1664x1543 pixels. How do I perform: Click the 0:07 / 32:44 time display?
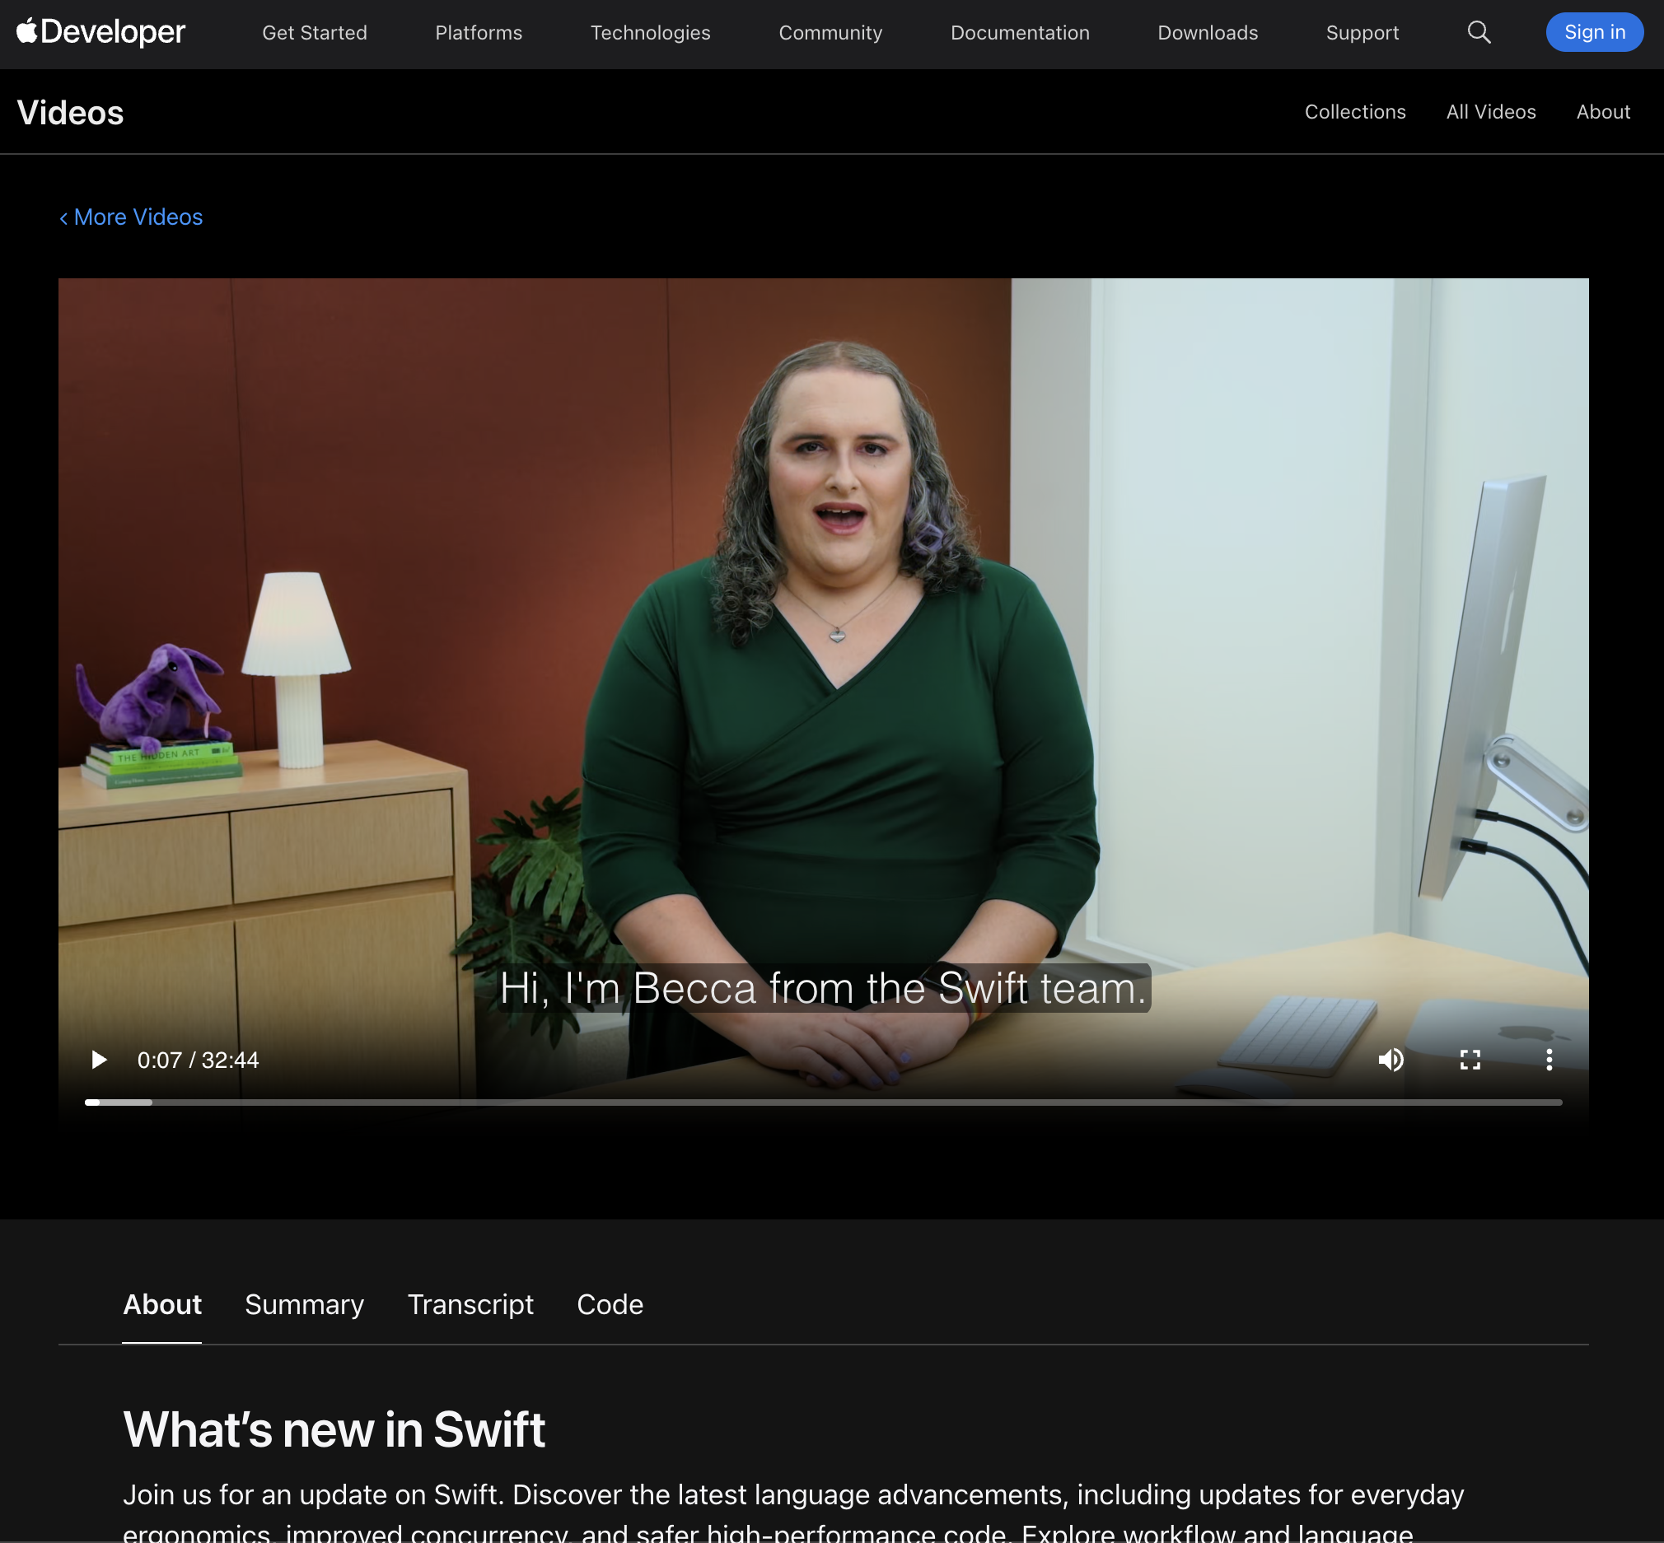pos(198,1061)
